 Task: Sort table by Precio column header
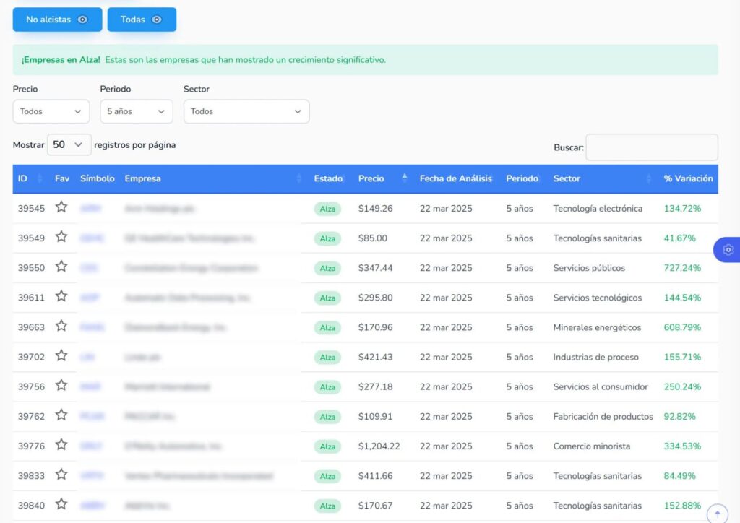(x=371, y=178)
